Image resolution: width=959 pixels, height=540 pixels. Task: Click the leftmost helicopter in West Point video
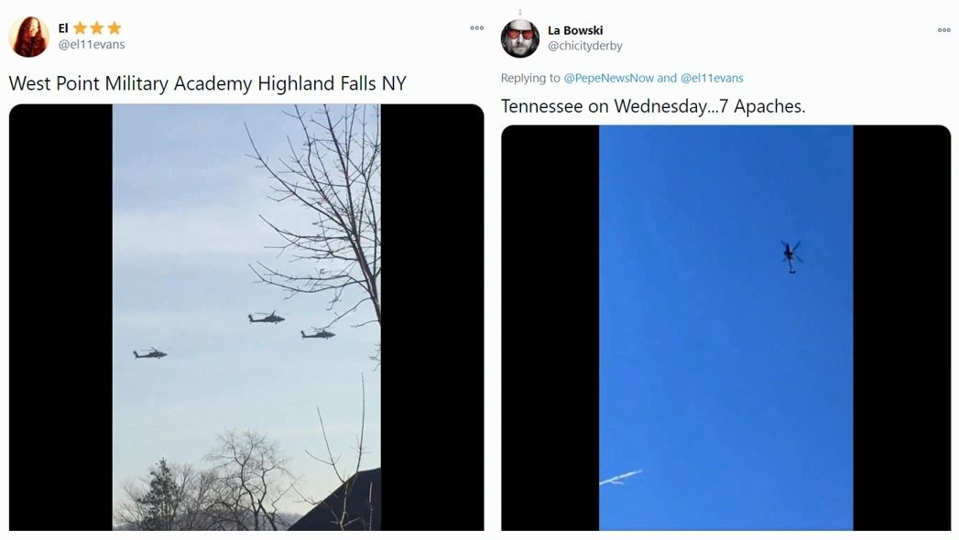point(150,353)
